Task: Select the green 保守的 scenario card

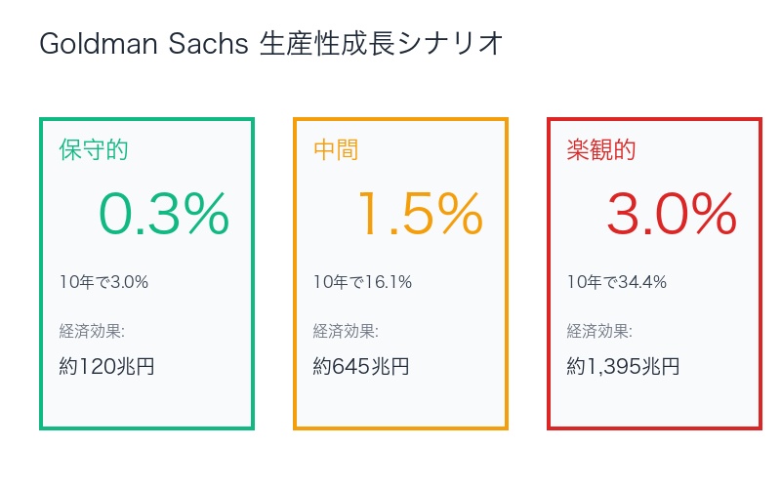Action: point(146,273)
